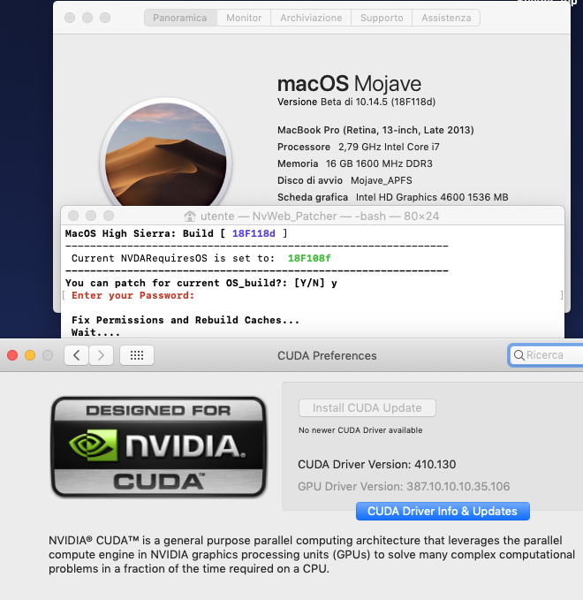583x600 pixels.
Task: Show all preferences grid icon
Action: point(137,355)
